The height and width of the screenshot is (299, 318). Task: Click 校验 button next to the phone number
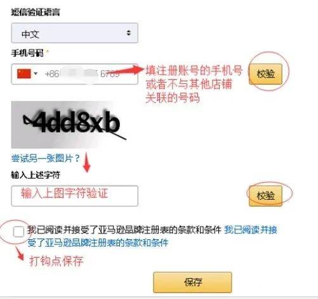266,74
